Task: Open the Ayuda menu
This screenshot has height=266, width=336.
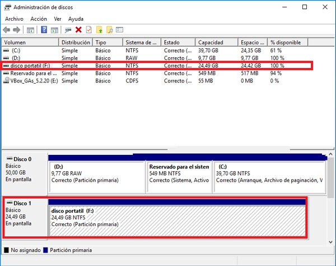Action: tap(76, 19)
